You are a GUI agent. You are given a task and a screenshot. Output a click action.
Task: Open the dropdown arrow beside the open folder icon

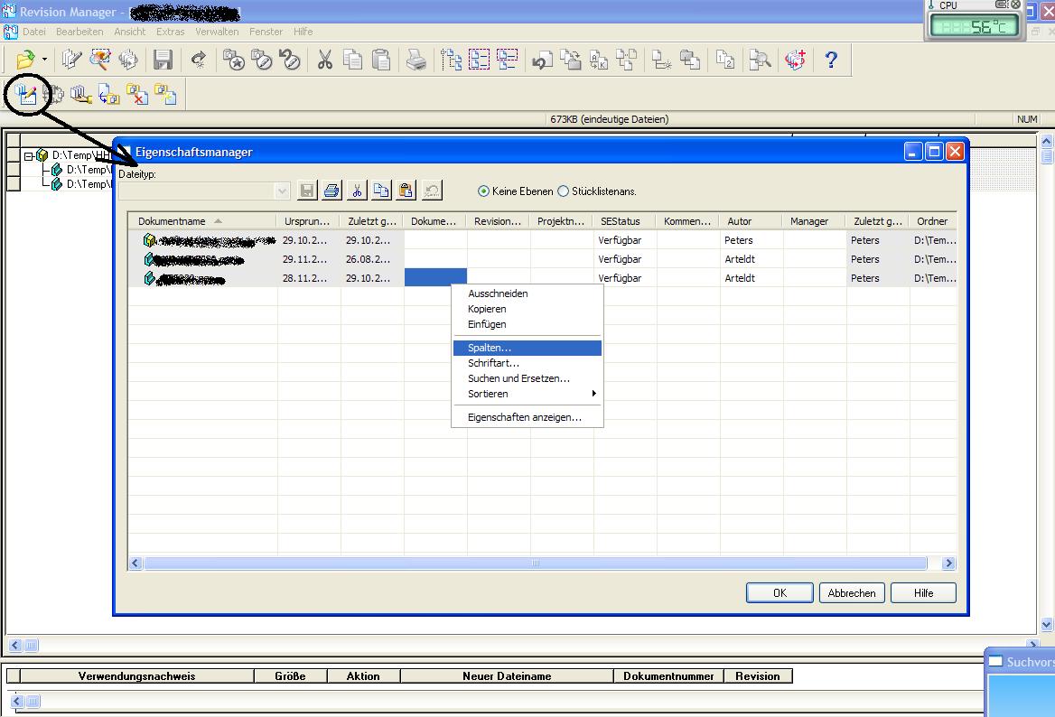pyautogui.click(x=44, y=60)
